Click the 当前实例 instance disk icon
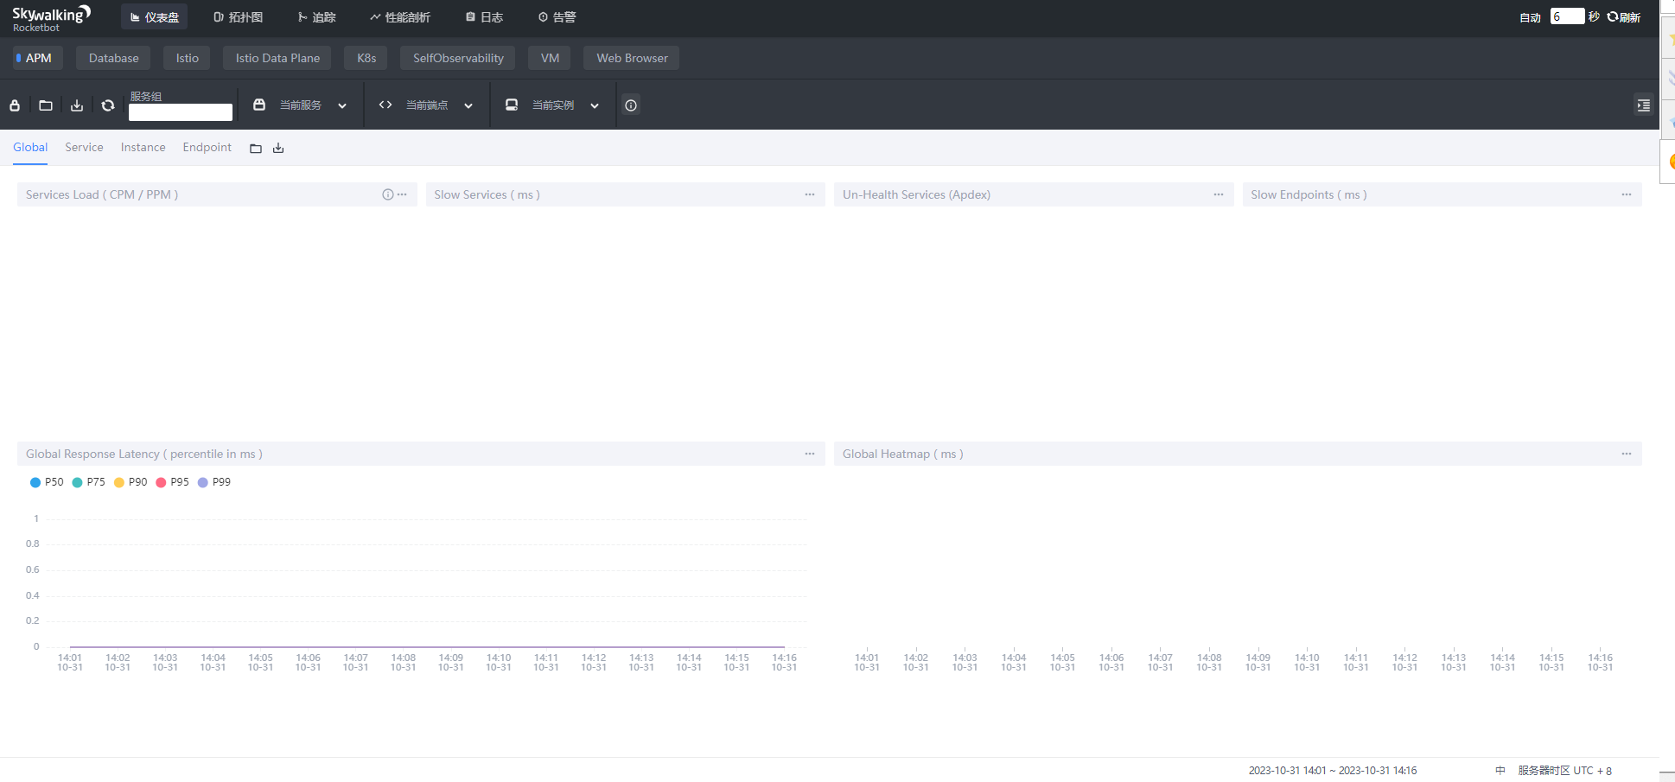The height and width of the screenshot is (782, 1675). [x=512, y=105]
